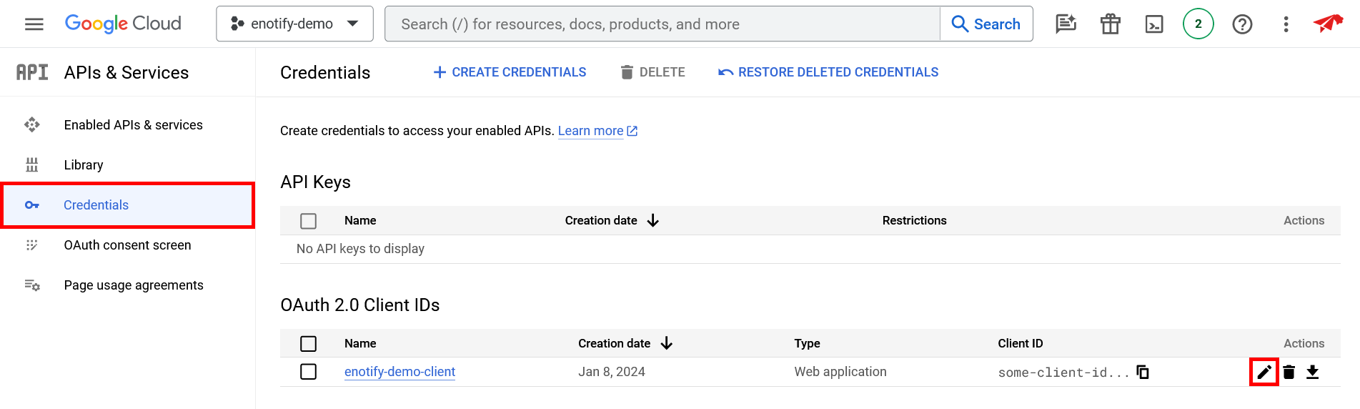Activate Cloud Shell terminal icon

[x=1154, y=24]
